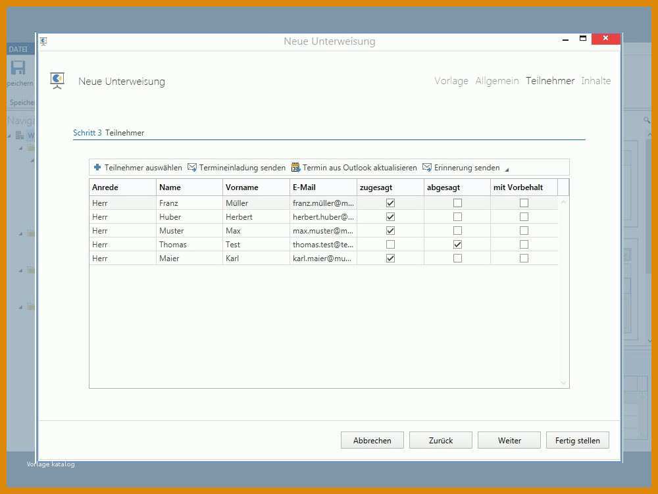Select the Vorname cell Karl

pos(256,259)
